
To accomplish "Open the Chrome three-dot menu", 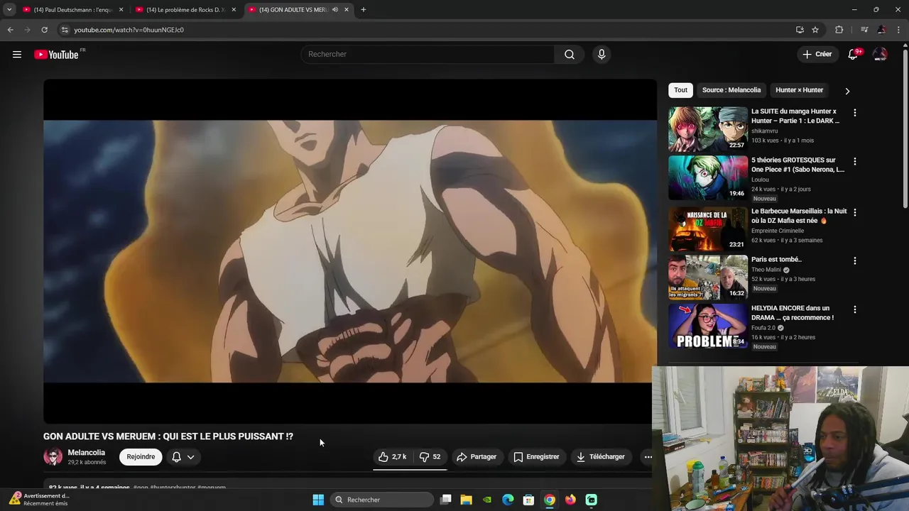I will 898,30.
